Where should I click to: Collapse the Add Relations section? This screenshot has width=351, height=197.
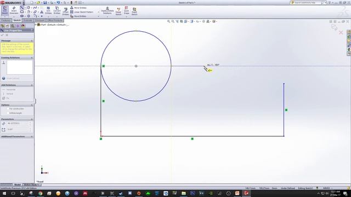[x=32, y=85]
